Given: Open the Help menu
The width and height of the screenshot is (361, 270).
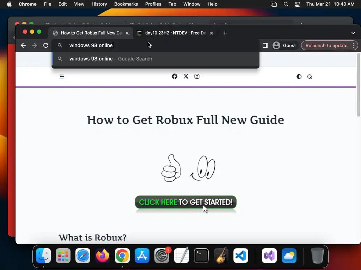Looking at the screenshot, I should 212,4.
